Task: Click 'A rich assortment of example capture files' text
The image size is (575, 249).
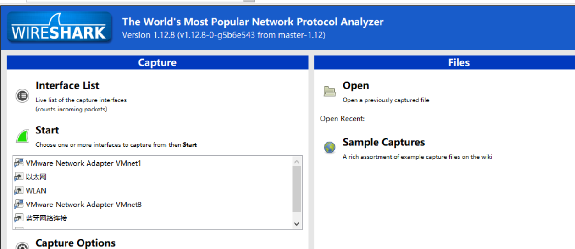Action: pos(417,157)
